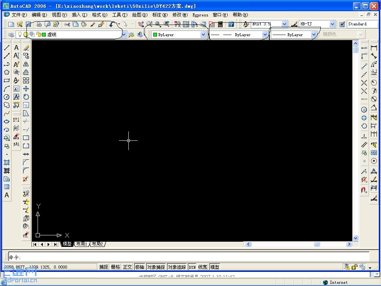Viewport: 381px width, 286px height.
Task: Open the 格式(O) menu
Action: [x=100, y=15]
